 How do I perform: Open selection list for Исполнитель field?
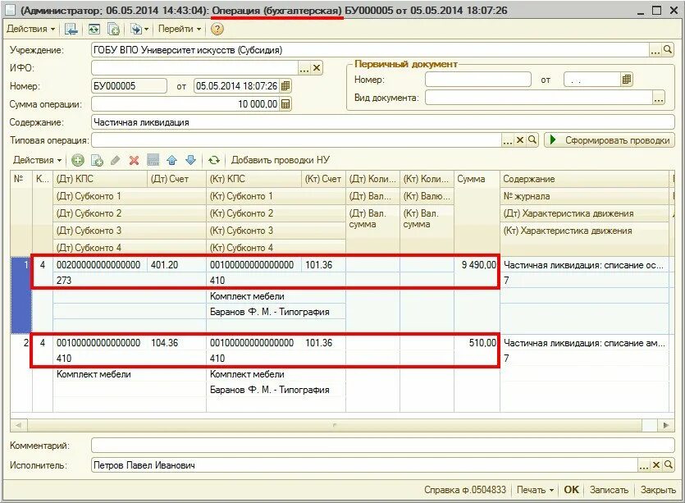[x=643, y=465]
